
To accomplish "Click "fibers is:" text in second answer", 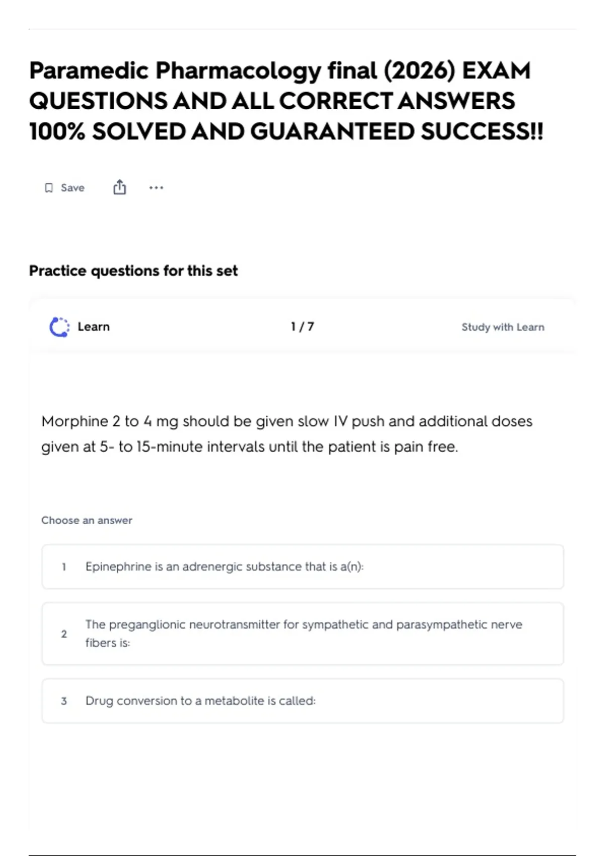I will (x=108, y=643).
